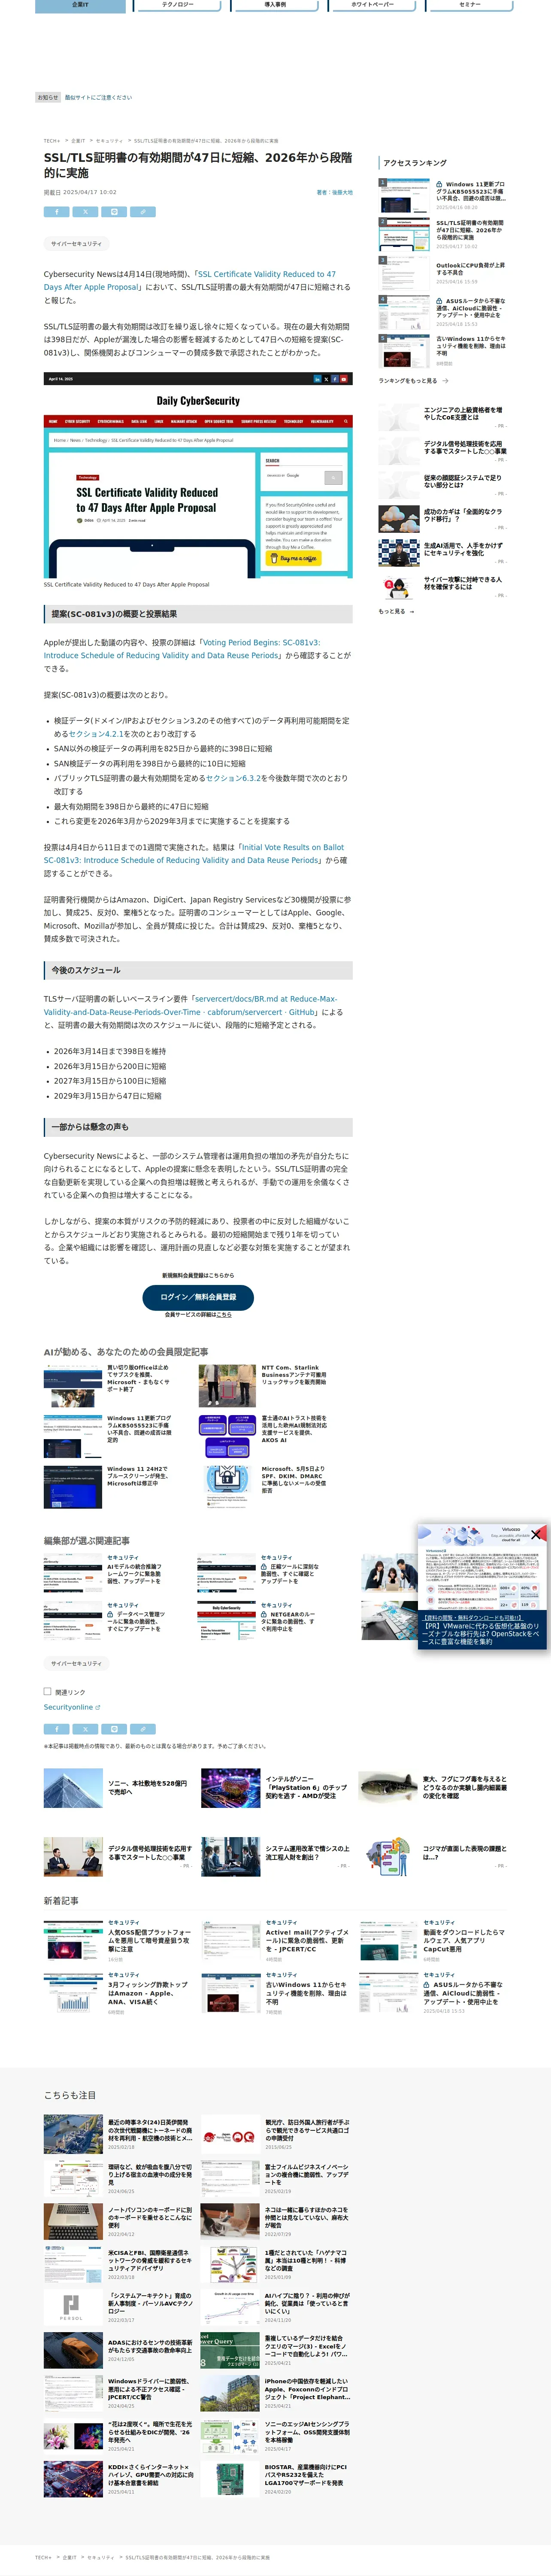This screenshot has width=551, height=2576.
Task: Open セクション6.3.2 link
Action: (x=234, y=778)
